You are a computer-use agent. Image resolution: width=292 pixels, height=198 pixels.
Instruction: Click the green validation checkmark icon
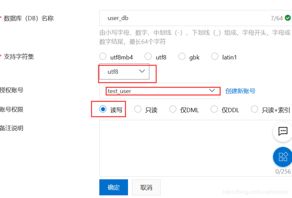288,18
